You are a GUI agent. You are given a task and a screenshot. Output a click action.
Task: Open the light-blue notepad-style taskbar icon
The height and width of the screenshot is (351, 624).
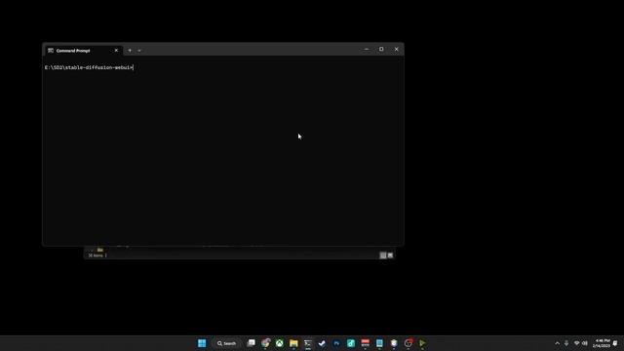[379, 343]
